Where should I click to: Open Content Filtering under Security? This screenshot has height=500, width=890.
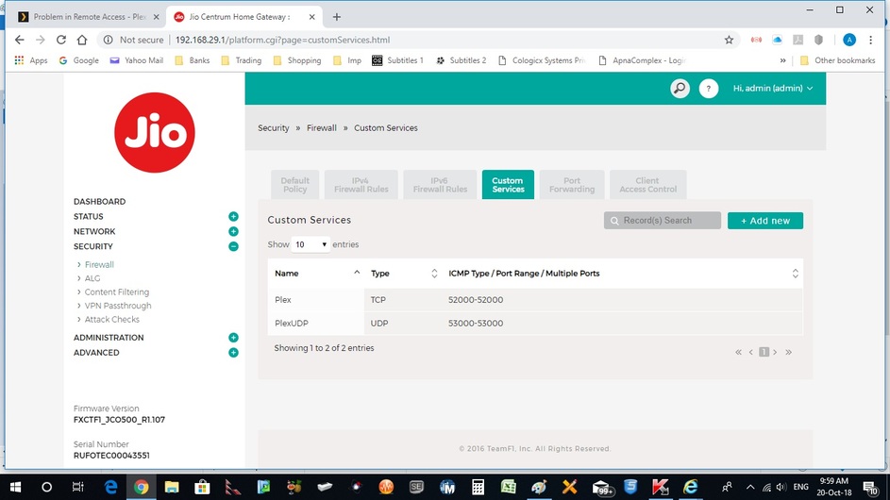[117, 292]
